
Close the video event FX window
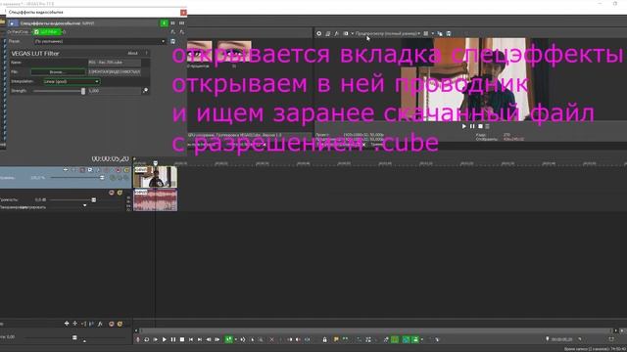click(183, 13)
